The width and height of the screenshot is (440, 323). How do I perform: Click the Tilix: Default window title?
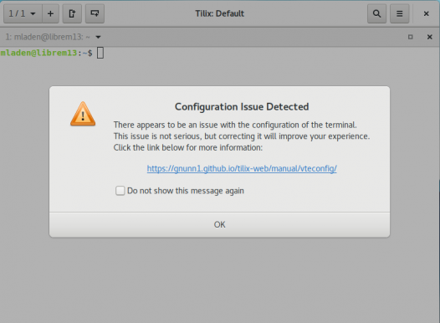pos(220,13)
